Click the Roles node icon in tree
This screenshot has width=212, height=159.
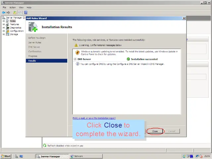click(8, 21)
